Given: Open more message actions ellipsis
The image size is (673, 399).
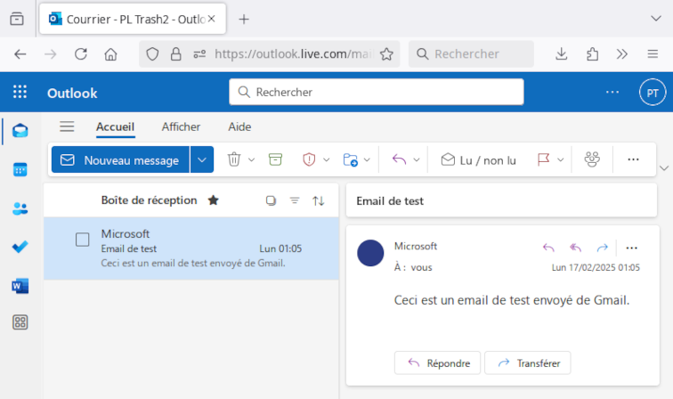Looking at the screenshot, I should (631, 248).
